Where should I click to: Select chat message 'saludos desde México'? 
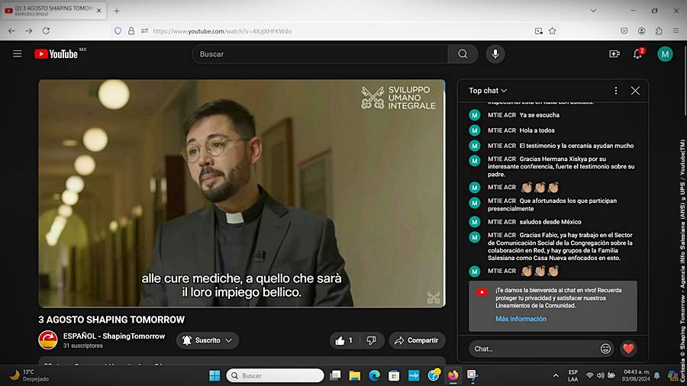550,222
